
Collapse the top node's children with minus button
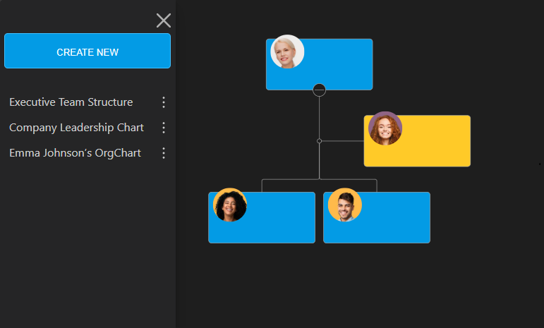click(x=320, y=90)
